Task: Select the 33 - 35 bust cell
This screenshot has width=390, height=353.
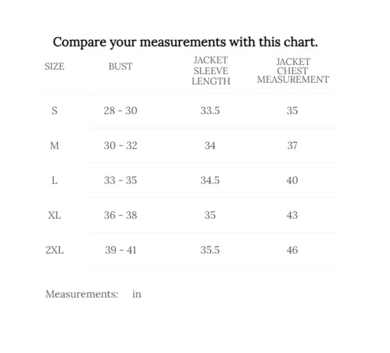Action: click(120, 180)
